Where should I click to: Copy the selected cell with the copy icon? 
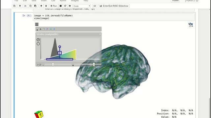tap(31, 6)
